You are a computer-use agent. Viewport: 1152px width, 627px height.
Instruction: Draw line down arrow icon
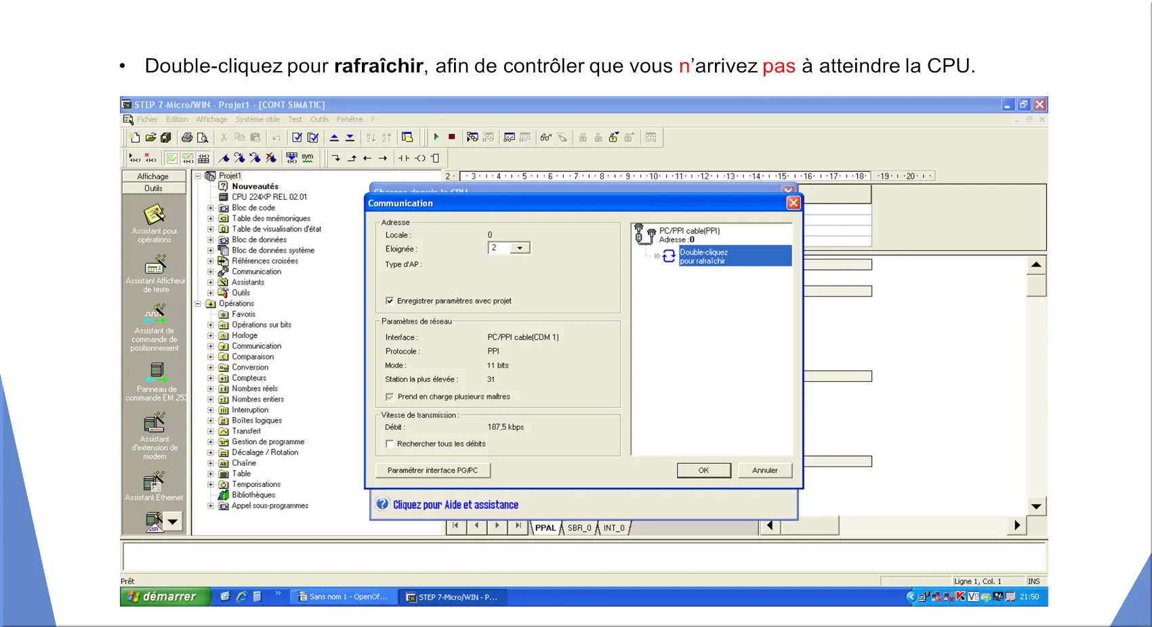(336, 158)
